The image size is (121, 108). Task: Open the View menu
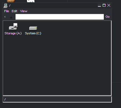click(x=24, y=11)
